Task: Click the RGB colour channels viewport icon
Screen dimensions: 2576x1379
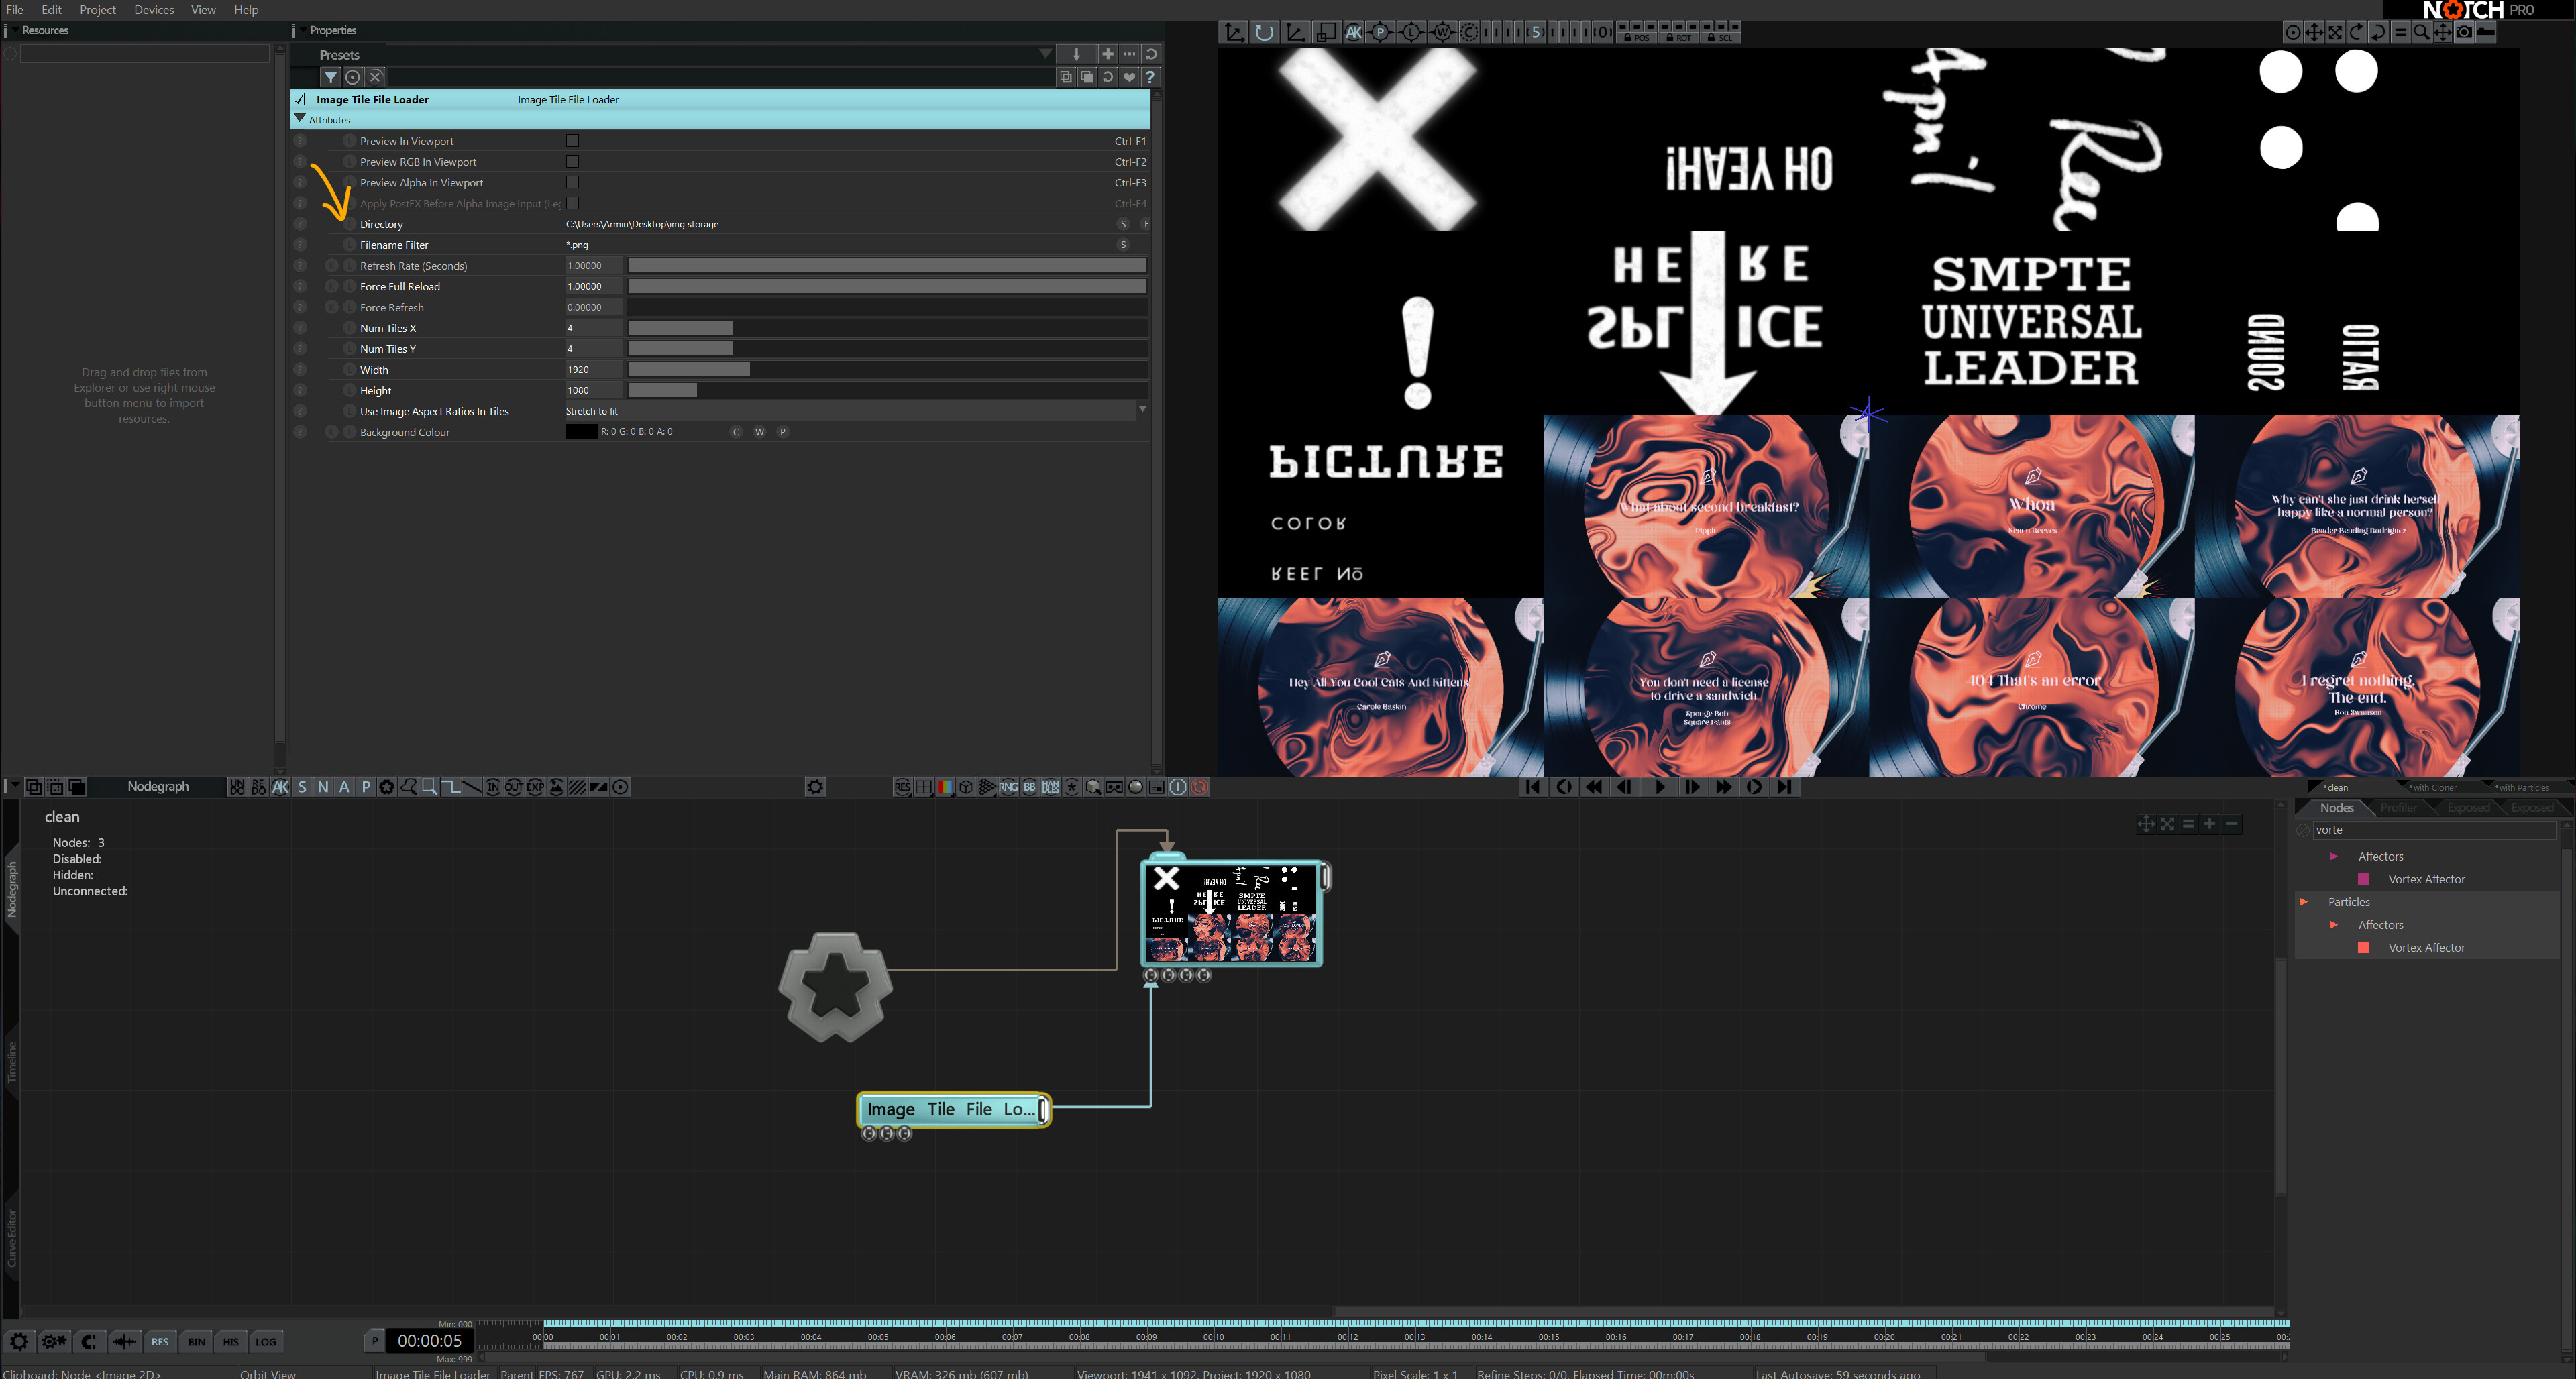Action: click(x=945, y=787)
